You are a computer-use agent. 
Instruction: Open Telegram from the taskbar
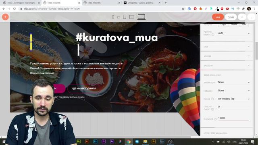coord(137,141)
